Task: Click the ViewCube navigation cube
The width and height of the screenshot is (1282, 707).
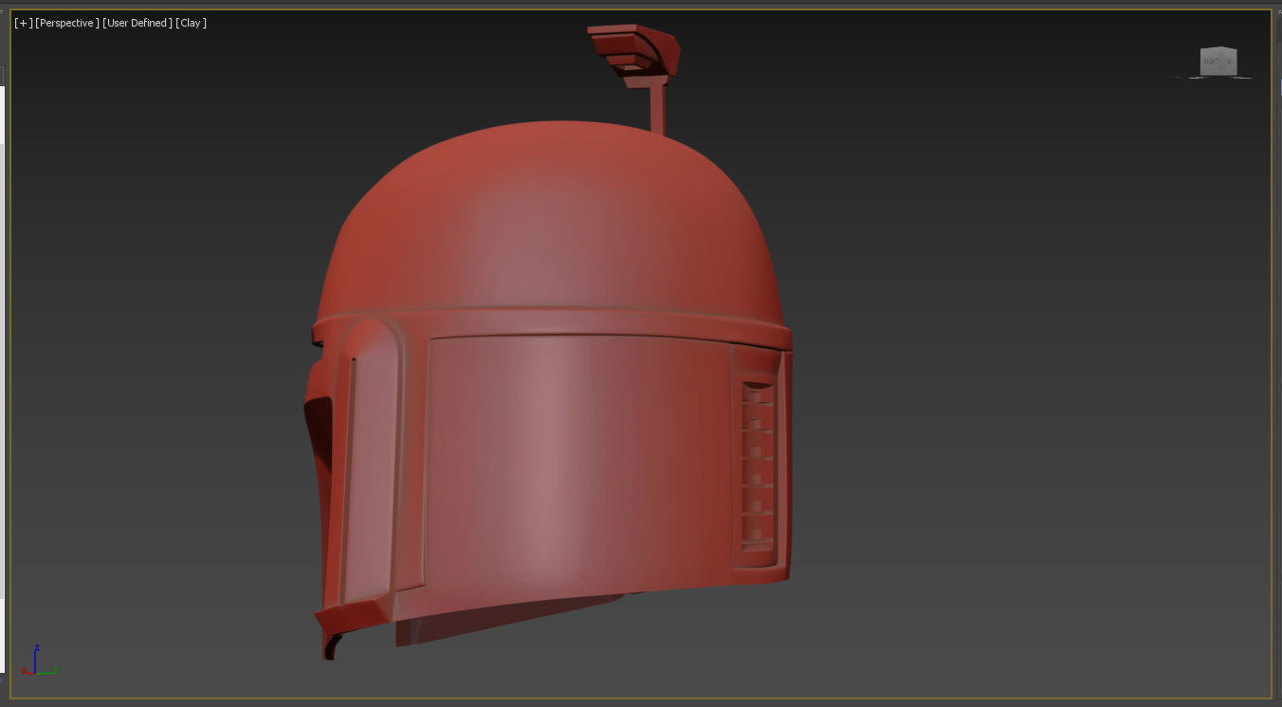Action: click(1218, 62)
